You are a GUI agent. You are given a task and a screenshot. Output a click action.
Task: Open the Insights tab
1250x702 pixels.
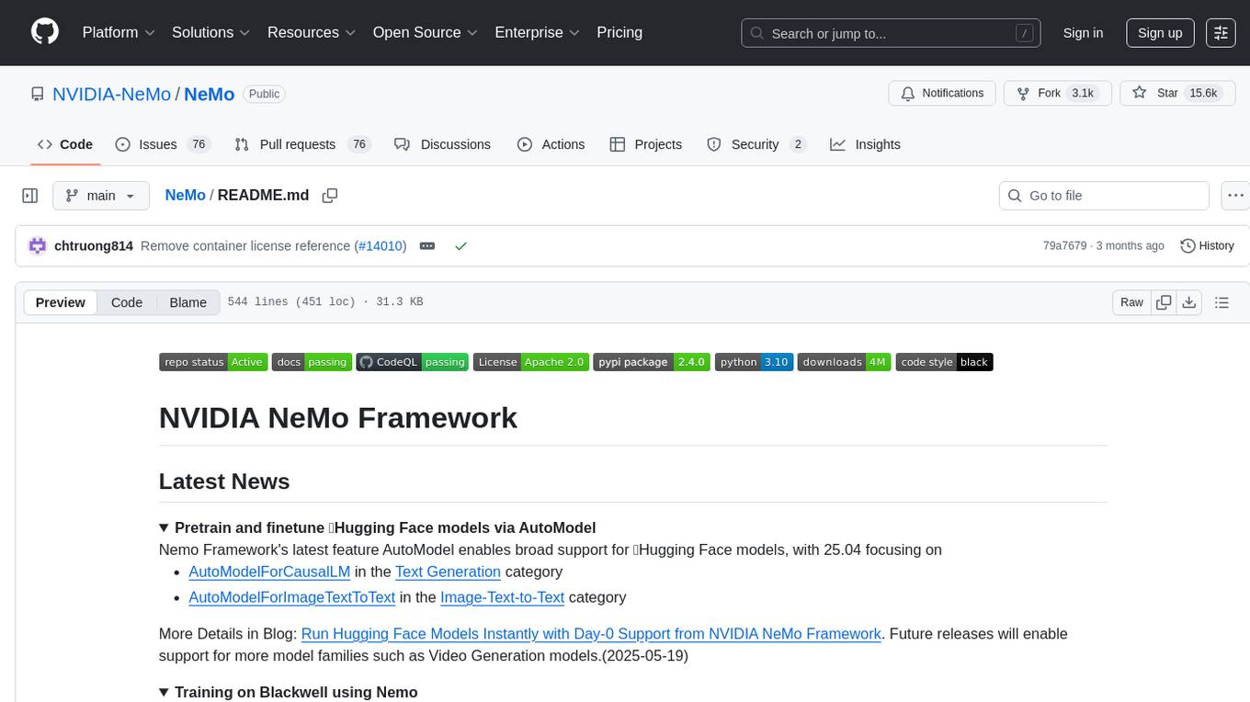click(866, 144)
